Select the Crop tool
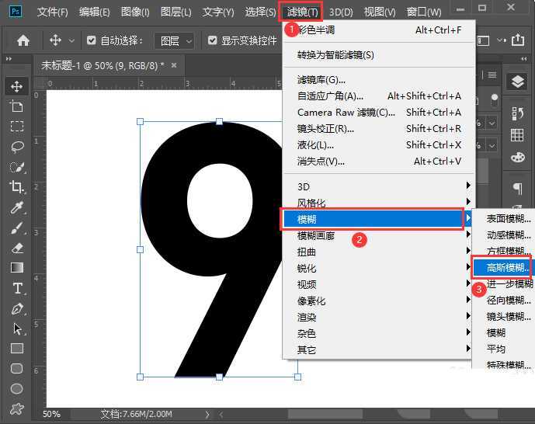535x424 pixels. pos(16,186)
